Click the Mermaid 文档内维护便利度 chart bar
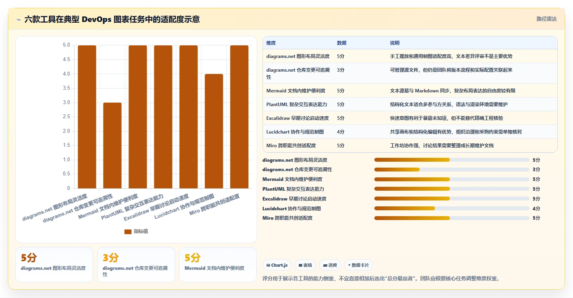The height and width of the screenshot is (298, 573). point(138,117)
